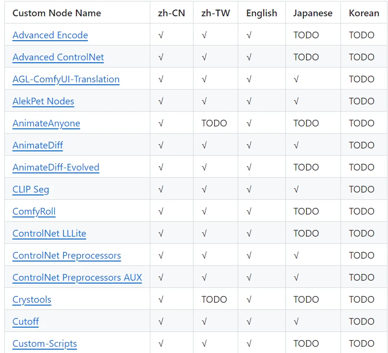388x353 pixels.
Task: Open the ControlNet LLLite link
Action: coord(49,233)
